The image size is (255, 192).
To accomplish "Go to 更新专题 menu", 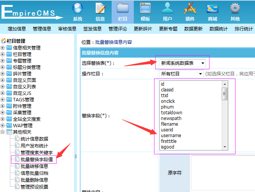I will [x=168, y=29].
